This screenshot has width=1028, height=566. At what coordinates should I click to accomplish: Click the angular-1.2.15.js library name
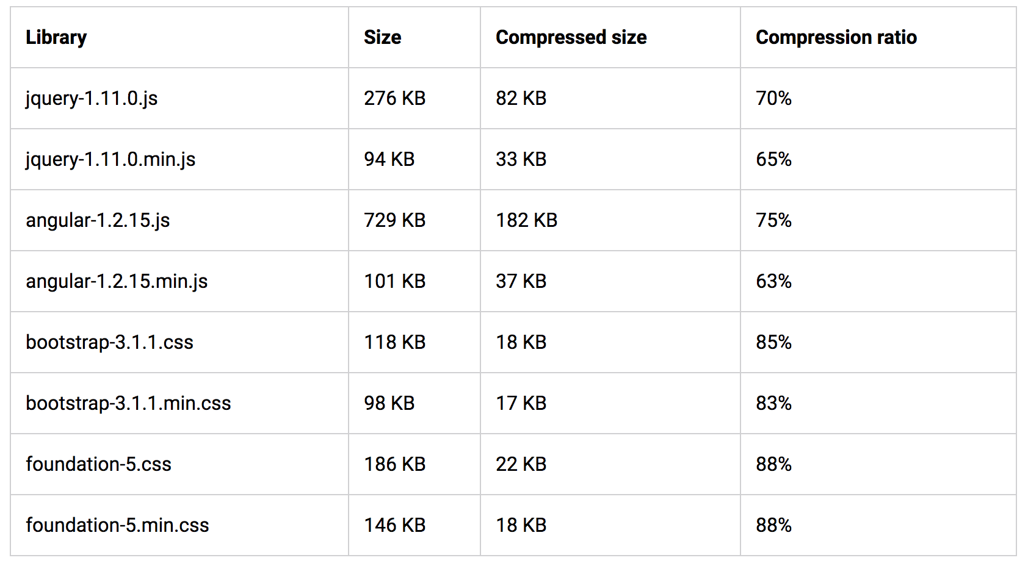tap(98, 220)
